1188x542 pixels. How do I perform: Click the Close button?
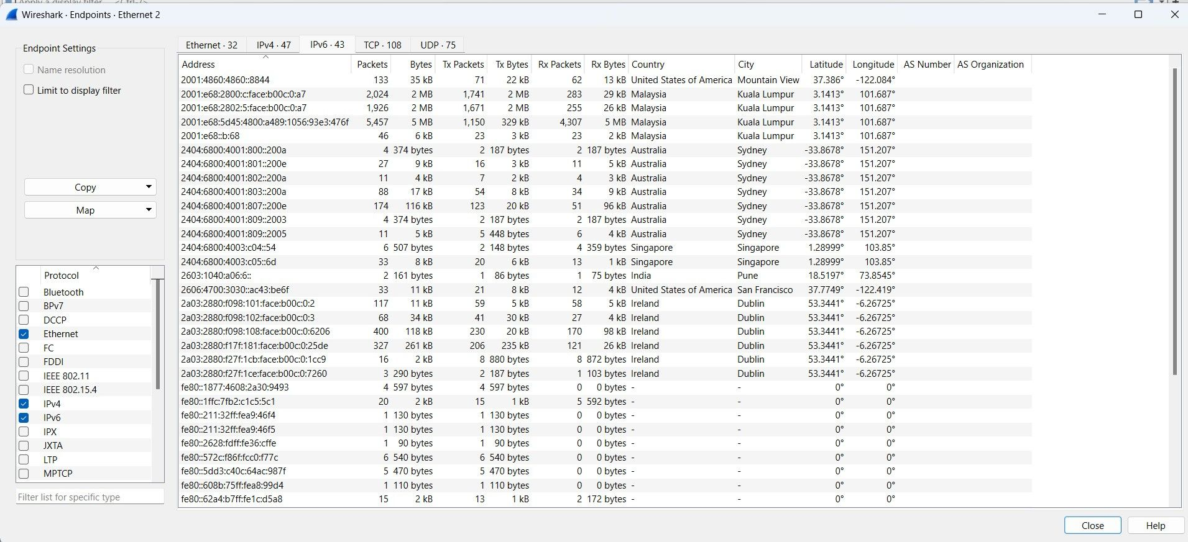[1092, 525]
